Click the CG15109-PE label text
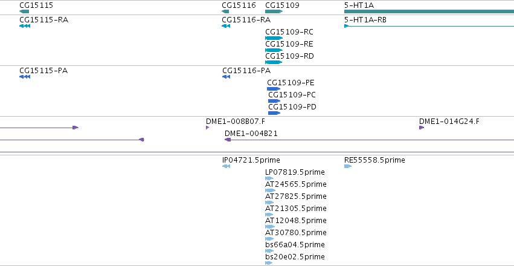The height and width of the screenshot is (266, 514). click(291, 83)
